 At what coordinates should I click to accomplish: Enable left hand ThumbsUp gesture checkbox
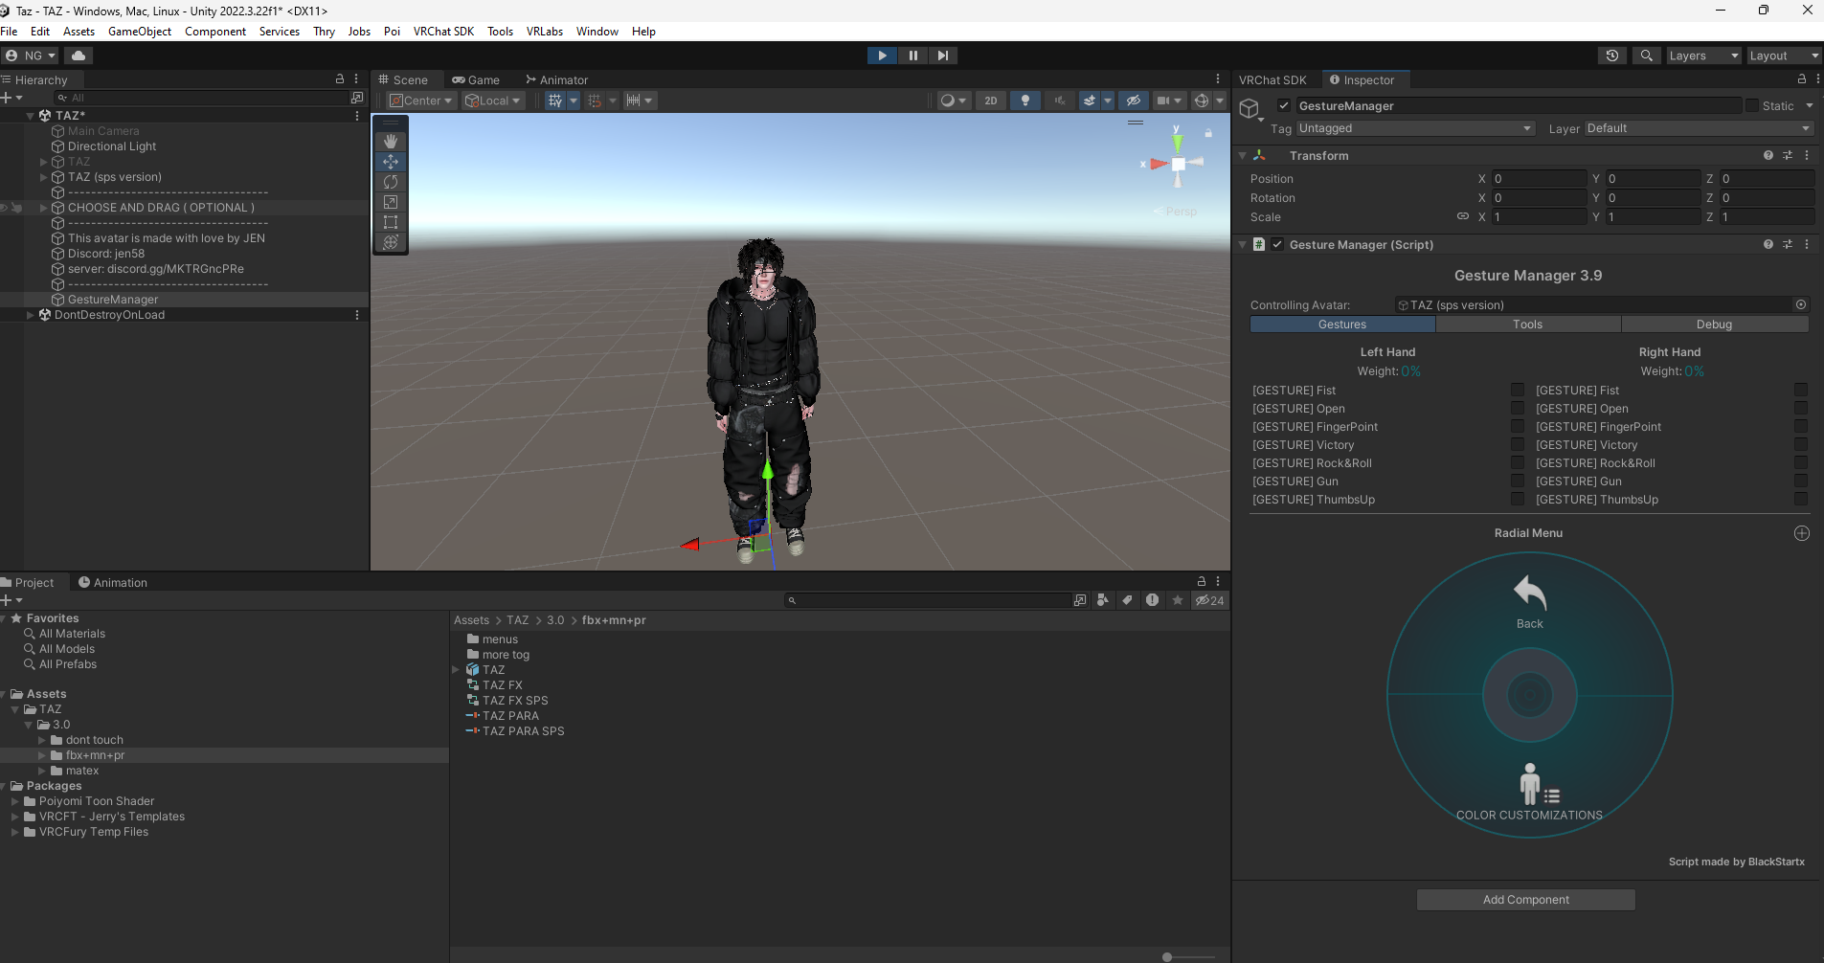pyautogui.click(x=1517, y=499)
